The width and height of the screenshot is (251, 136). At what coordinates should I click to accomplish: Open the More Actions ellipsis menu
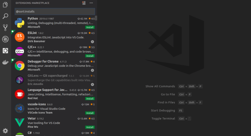91,3
